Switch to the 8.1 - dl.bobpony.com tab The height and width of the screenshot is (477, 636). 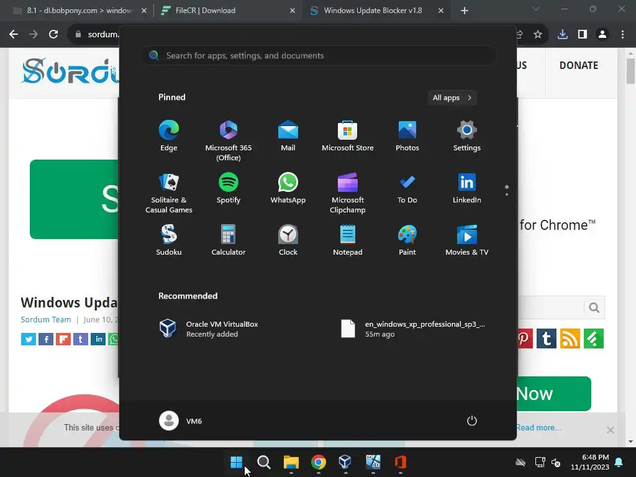[x=79, y=11]
